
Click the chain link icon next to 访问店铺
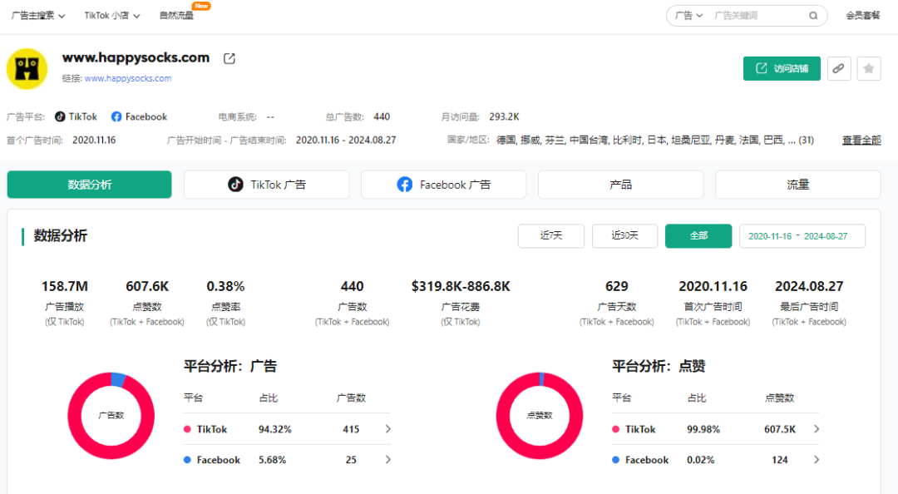[x=838, y=68]
